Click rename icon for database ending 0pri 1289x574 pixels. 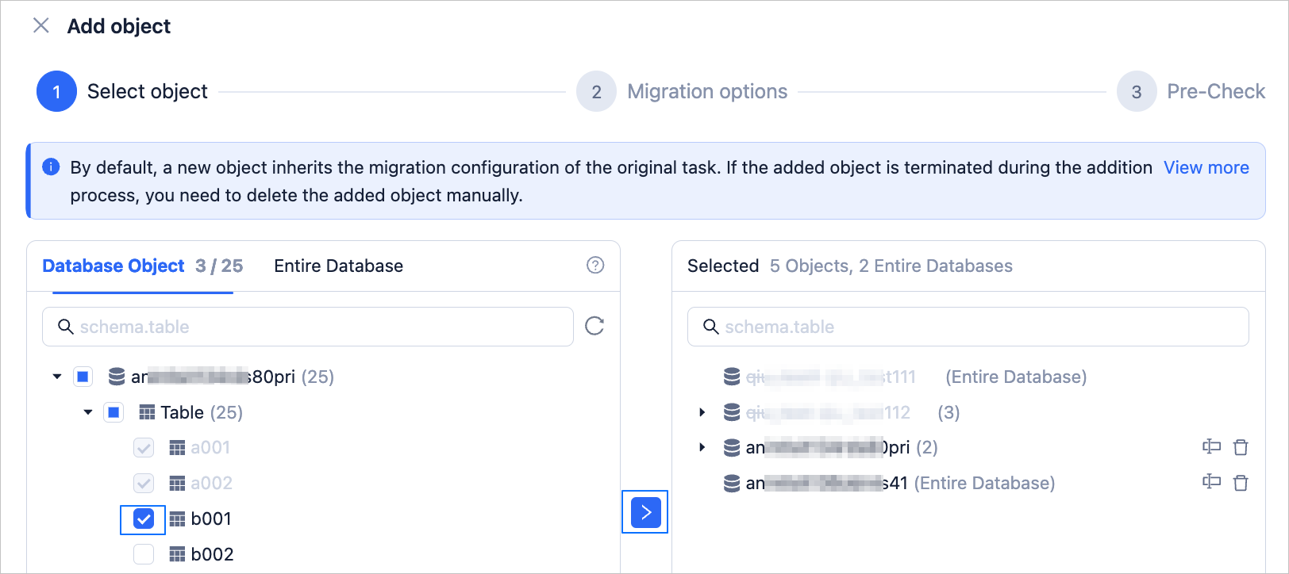click(x=1211, y=446)
